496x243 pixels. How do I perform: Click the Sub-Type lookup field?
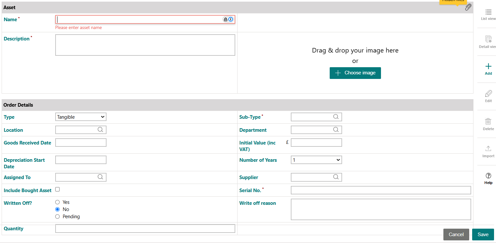[316, 117]
